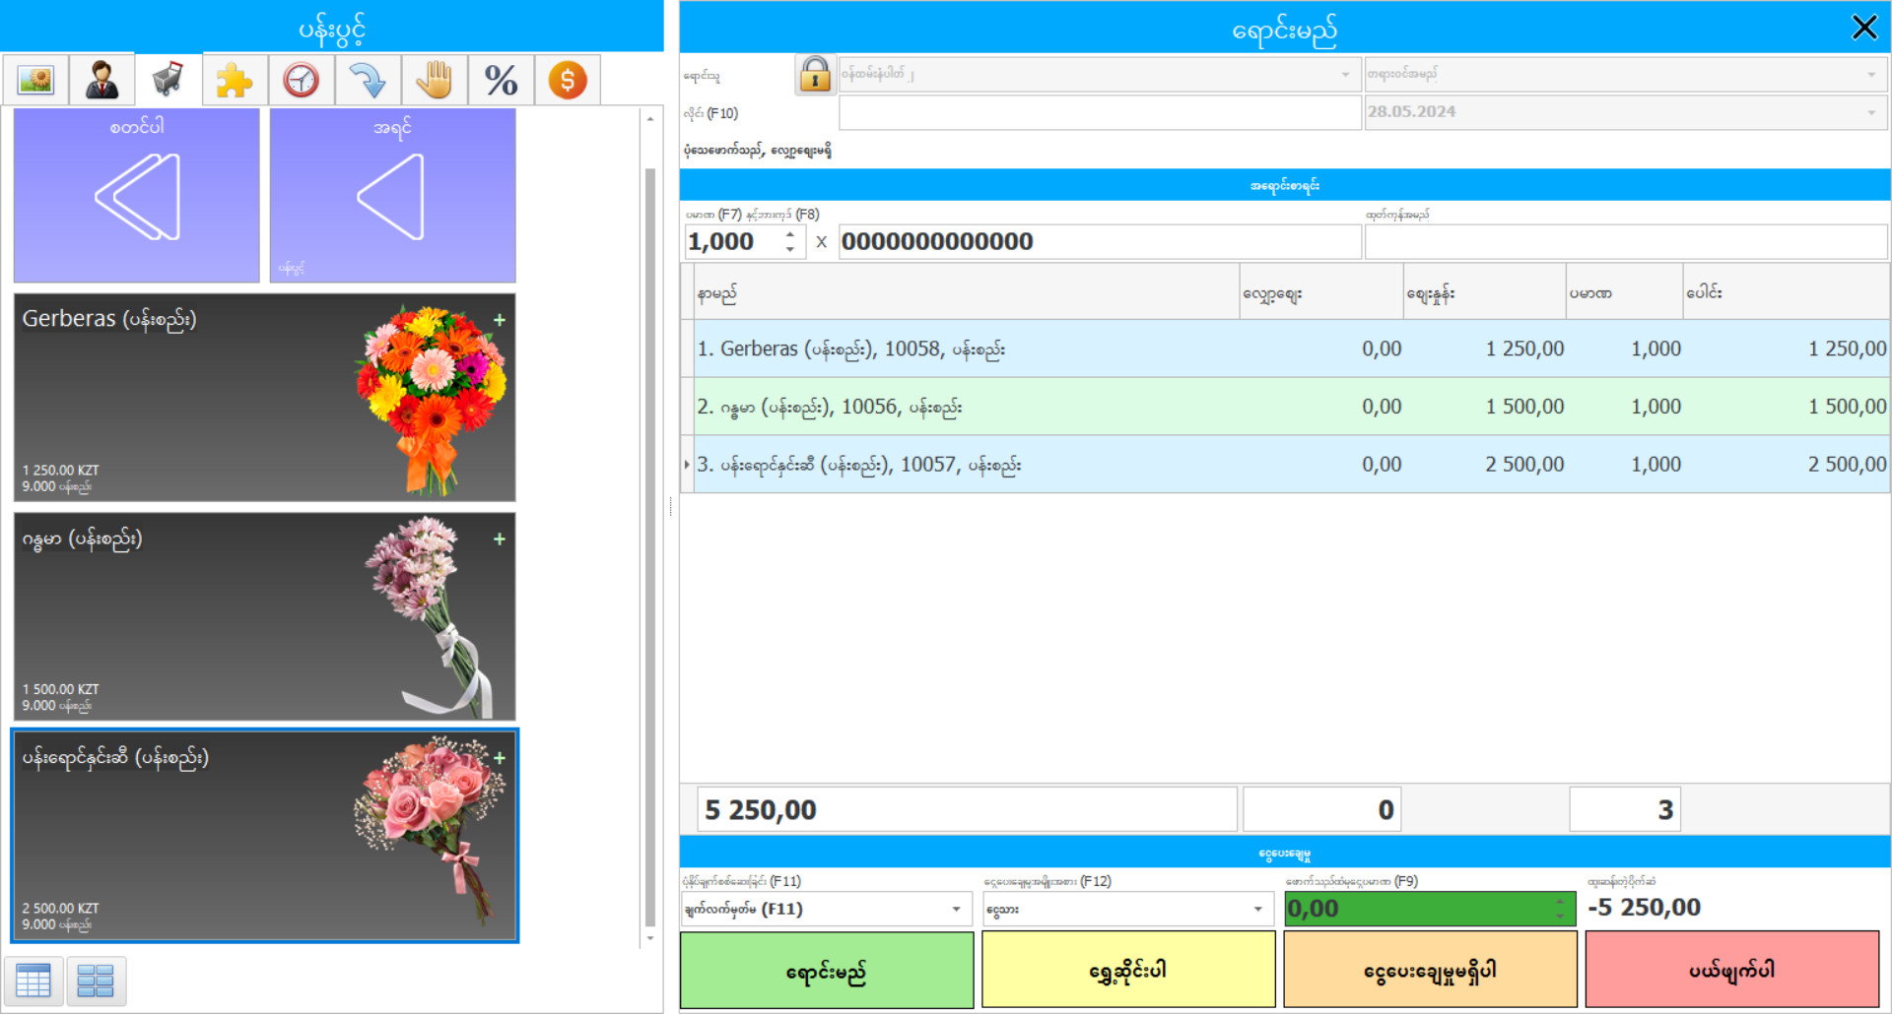
Task: Click the hand stop icon
Action: (434, 80)
